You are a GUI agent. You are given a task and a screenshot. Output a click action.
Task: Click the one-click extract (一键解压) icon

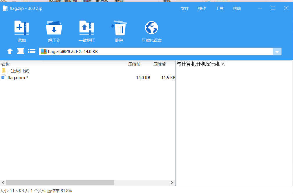click(86, 28)
